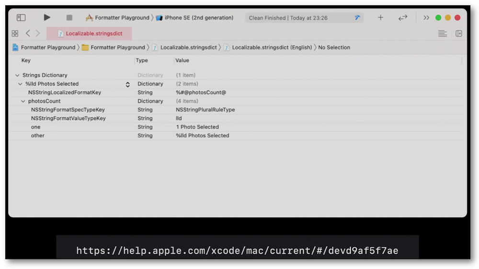Click the Type column header

(142, 60)
